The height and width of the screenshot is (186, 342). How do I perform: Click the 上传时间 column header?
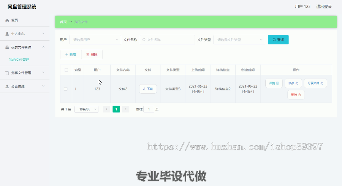point(198,70)
